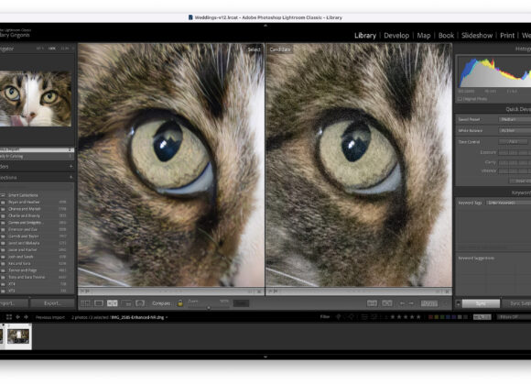Open the Slideshow module
The width and height of the screenshot is (531, 385).
[477, 35]
